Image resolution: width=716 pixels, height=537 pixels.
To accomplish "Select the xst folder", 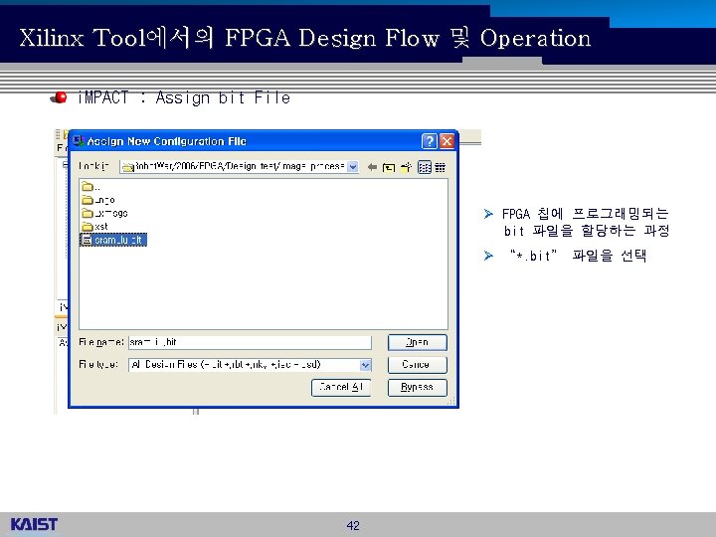I will [94, 226].
